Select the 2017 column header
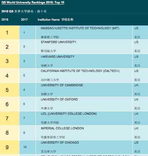This screenshot has width=148, height=156. pyautogui.click(x=24, y=19)
